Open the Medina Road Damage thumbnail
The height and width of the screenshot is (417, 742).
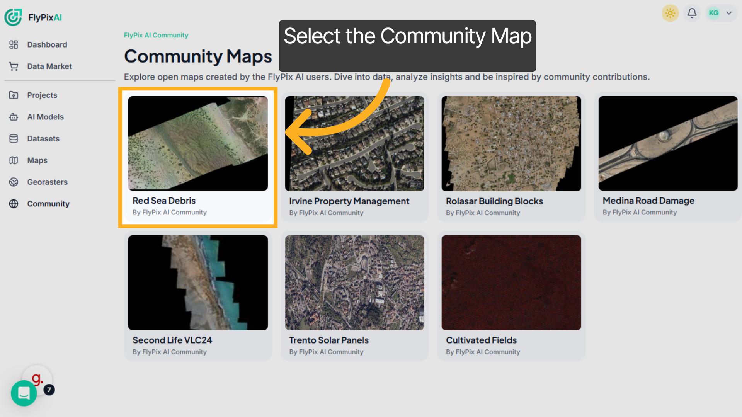click(668, 143)
